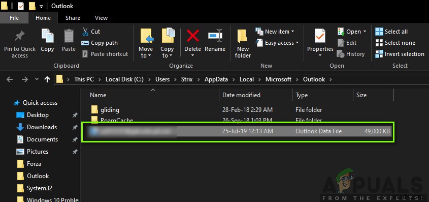Click the Cut scissors icon

click(x=85, y=32)
